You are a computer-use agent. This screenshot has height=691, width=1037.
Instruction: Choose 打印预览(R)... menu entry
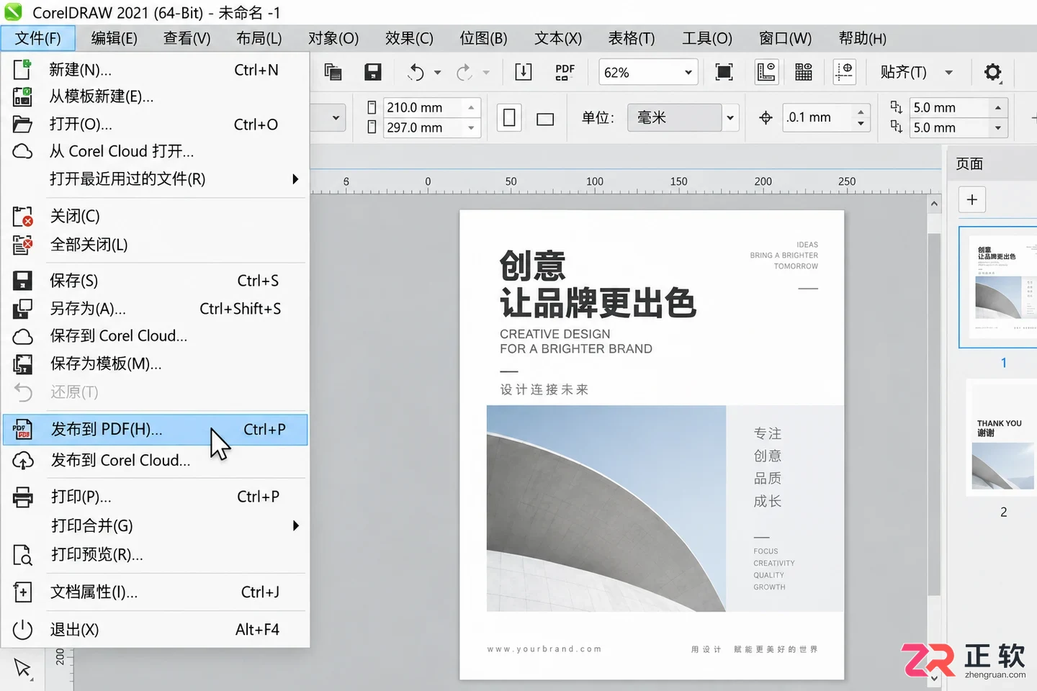point(155,555)
